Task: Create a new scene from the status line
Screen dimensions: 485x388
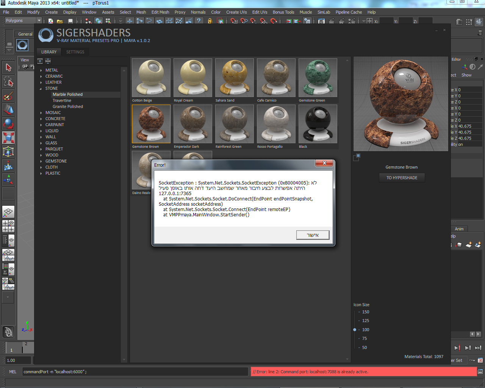Action: tap(51, 21)
